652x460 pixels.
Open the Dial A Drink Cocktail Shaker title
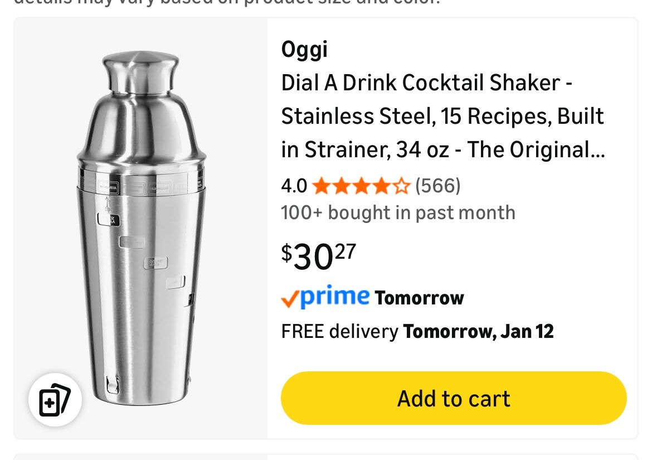point(442,116)
